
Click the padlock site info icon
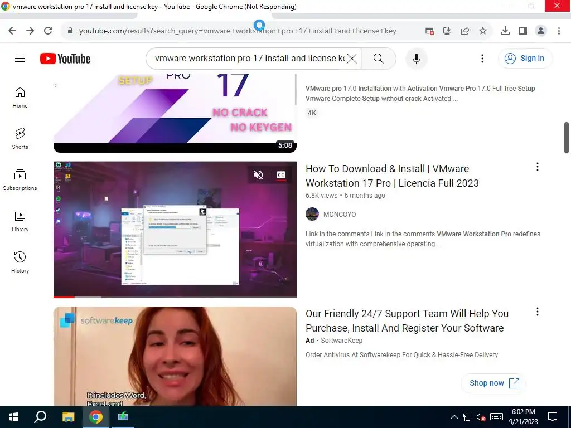tap(70, 31)
